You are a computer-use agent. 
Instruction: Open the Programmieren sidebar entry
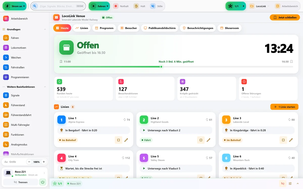coord(24,77)
